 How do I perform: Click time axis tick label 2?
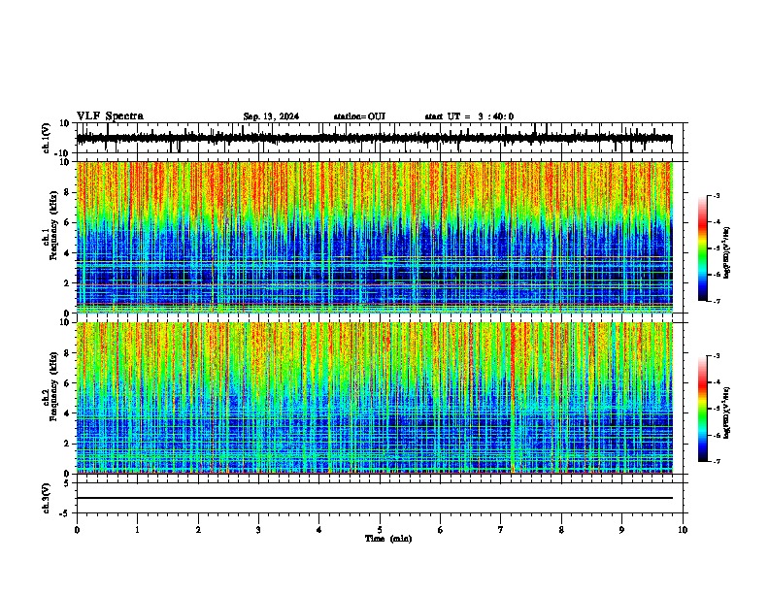(198, 530)
